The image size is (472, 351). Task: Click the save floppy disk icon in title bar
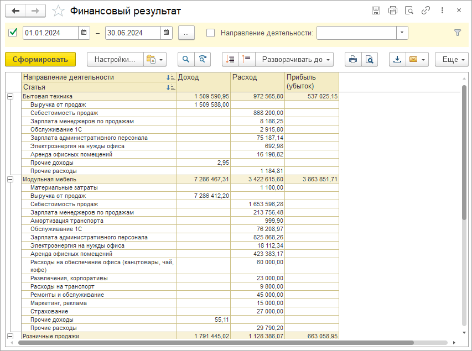(376, 11)
